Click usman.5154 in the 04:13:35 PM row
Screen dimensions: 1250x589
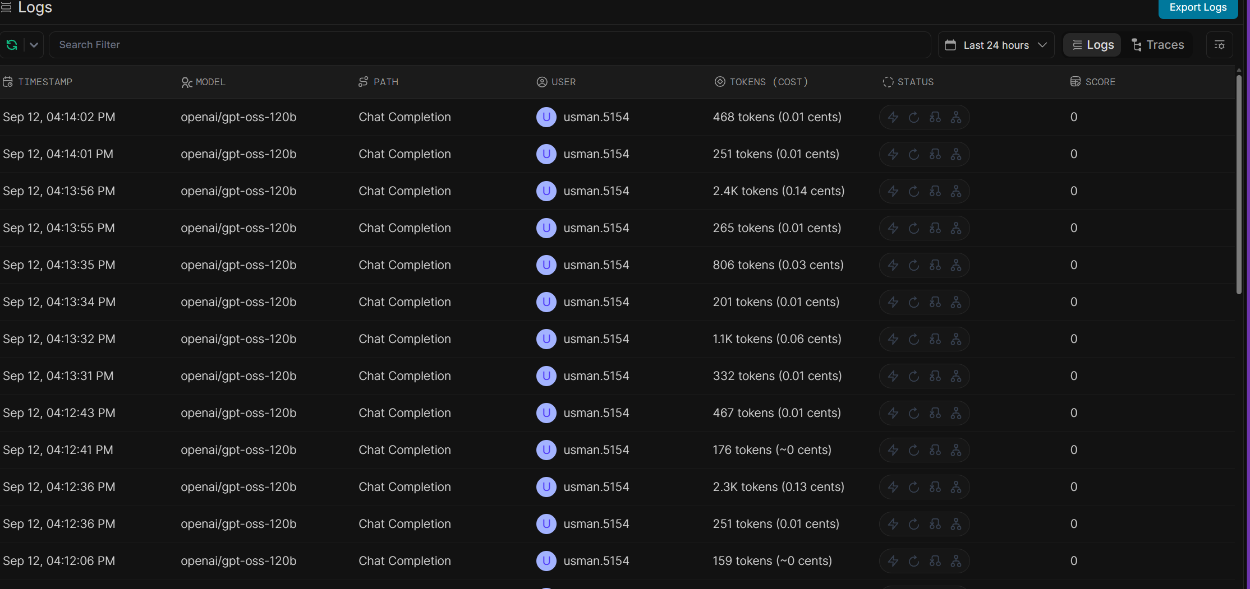(596, 265)
